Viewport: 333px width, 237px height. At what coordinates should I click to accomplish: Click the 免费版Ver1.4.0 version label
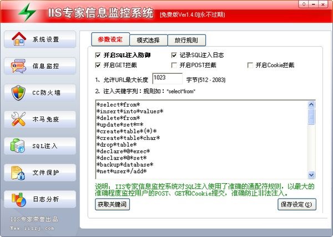click(193, 14)
